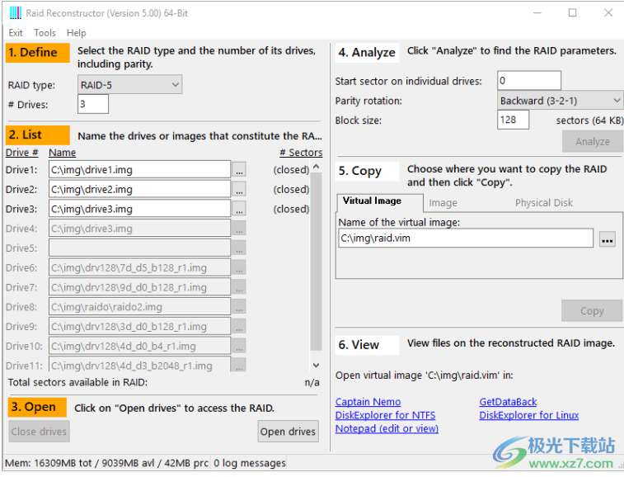Click the Drive1 (closed) status text
The width and height of the screenshot is (624, 477).
[x=291, y=170]
